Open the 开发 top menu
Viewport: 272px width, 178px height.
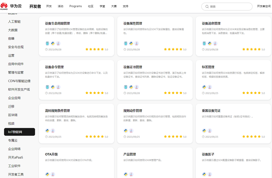click(x=49, y=6)
